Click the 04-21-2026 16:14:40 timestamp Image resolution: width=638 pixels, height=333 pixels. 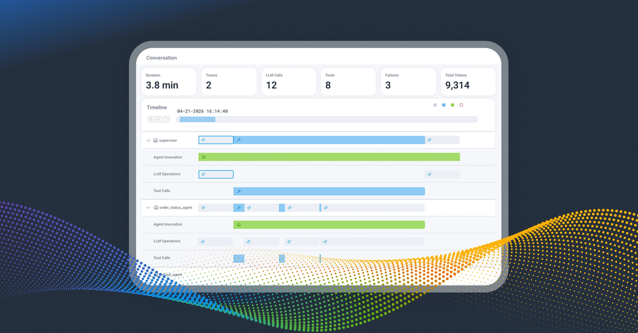click(x=203, y=112)
